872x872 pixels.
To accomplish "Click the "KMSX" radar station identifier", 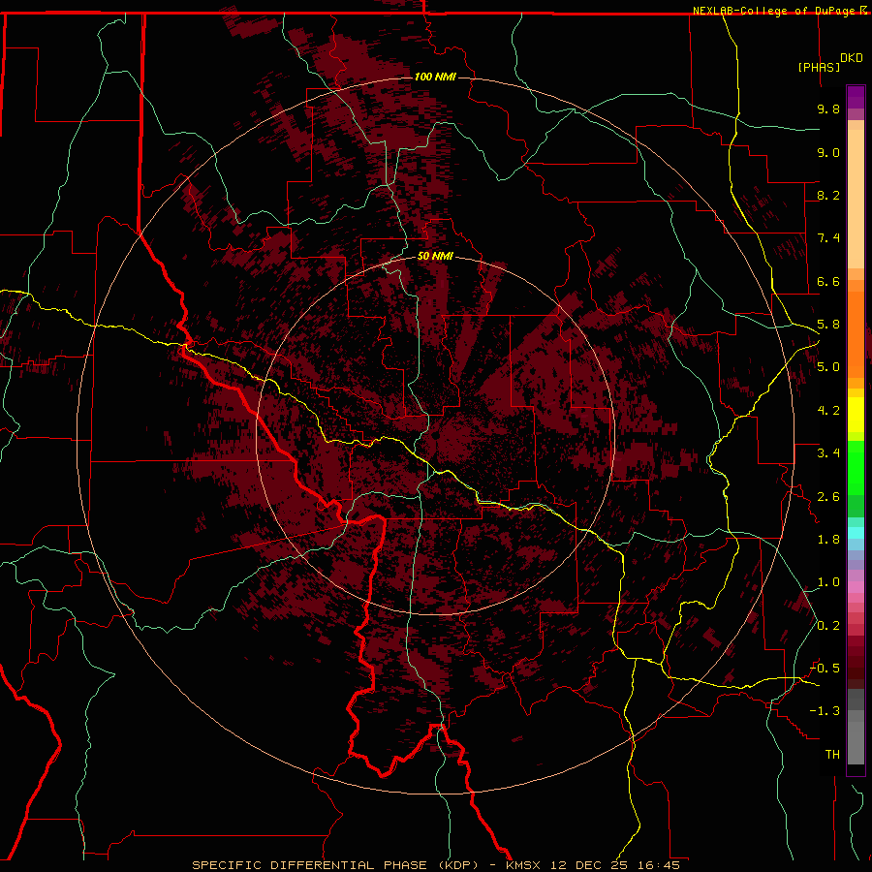I will coord(523,865).
